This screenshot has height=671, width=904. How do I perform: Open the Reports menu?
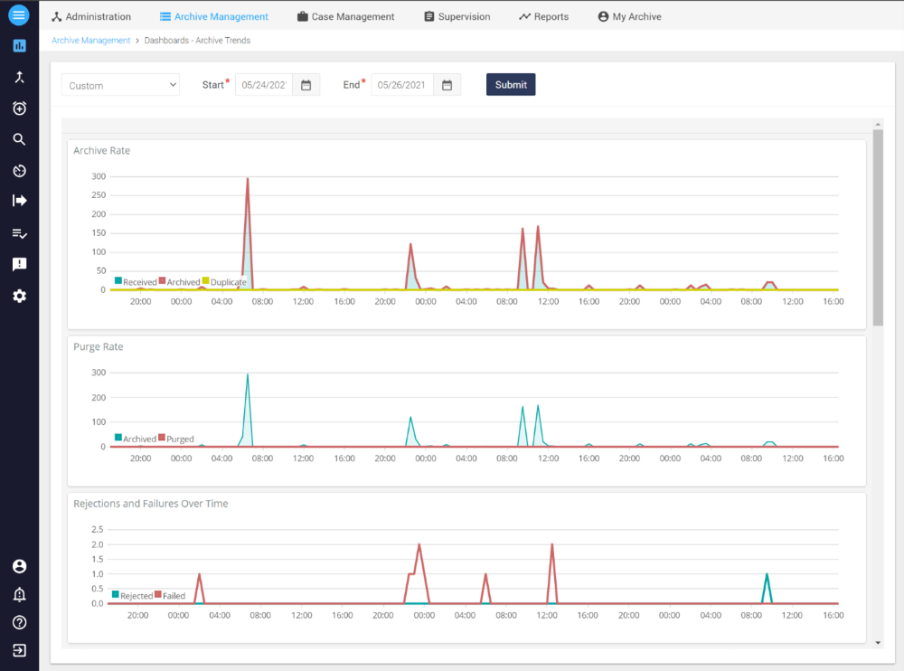[x=543, y=17]
